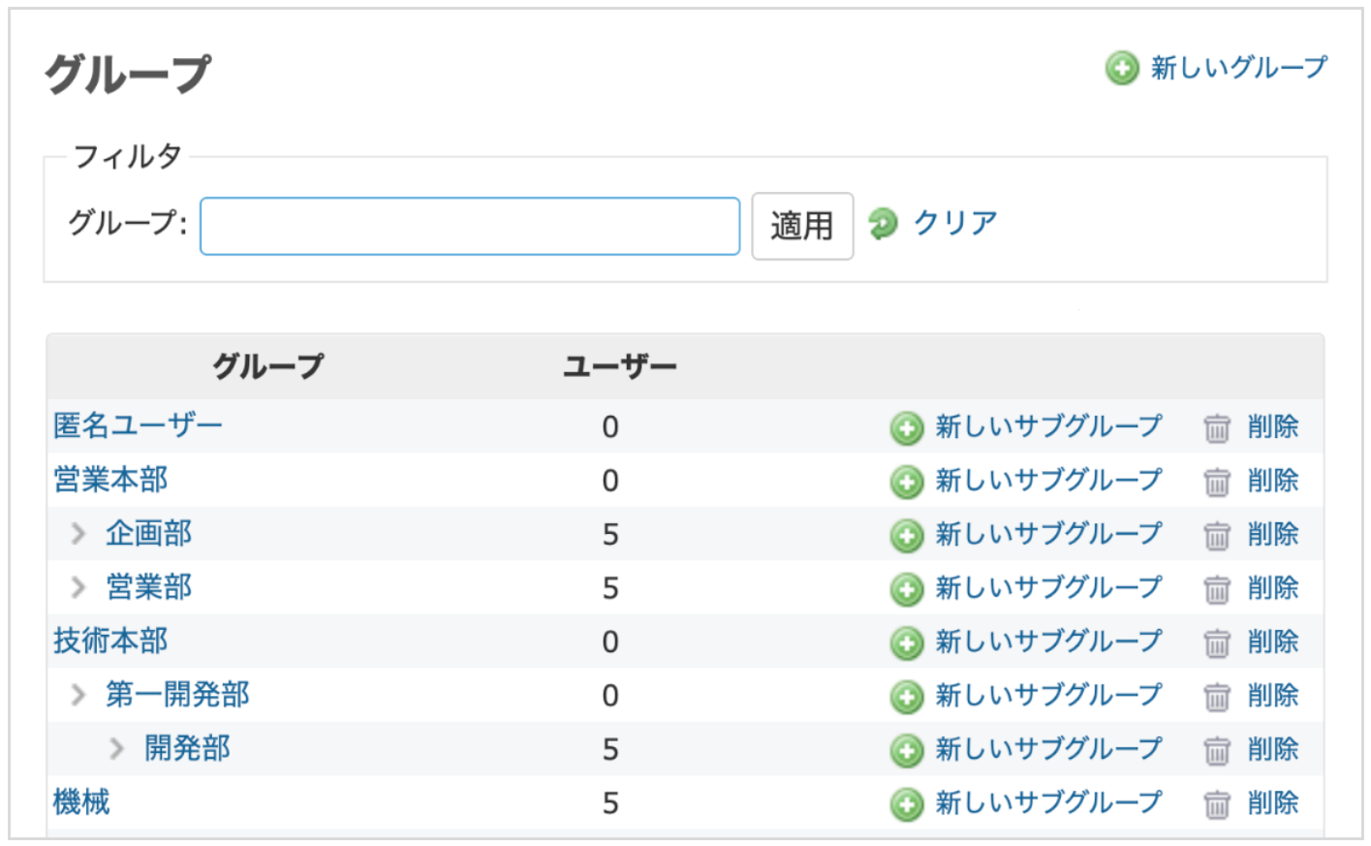Viewport: 1371px width, 846px height.
Task: Expand the 営業部 group chevron
Action: (78, 587)
